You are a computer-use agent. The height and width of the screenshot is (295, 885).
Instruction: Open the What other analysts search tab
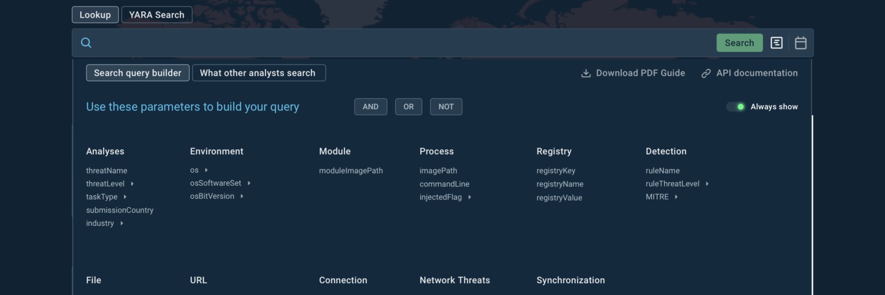[x=258, y=73]
